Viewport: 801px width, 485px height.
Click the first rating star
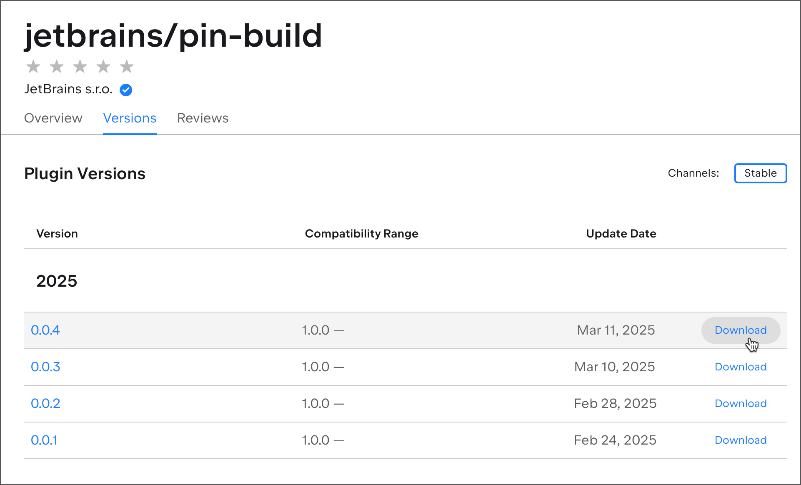(33, 66)
